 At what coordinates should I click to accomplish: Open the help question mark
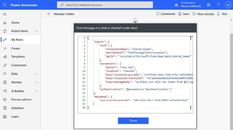click(218, 5)
